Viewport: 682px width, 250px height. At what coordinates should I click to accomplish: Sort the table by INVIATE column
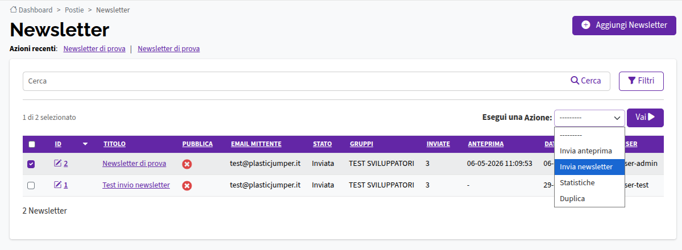(438, 144)
